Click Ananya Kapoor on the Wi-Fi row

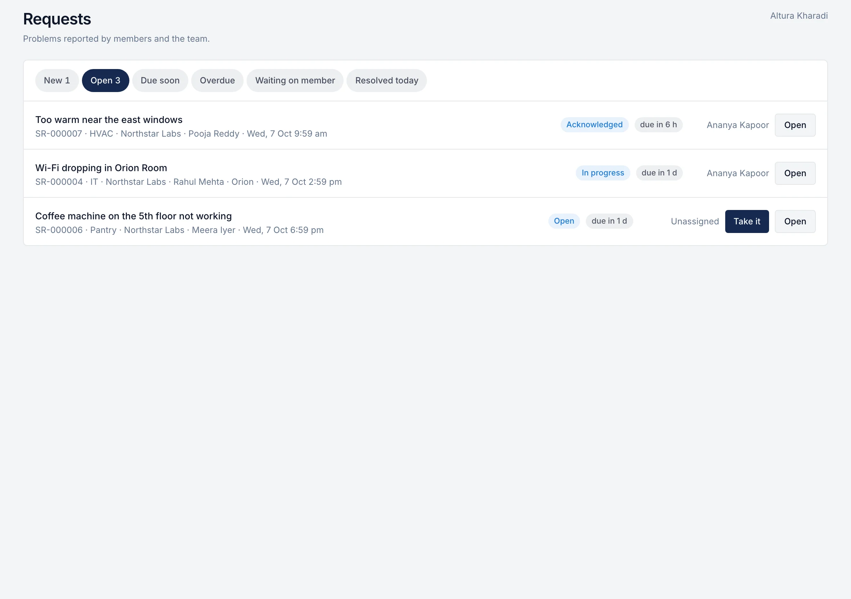[737, 173]
